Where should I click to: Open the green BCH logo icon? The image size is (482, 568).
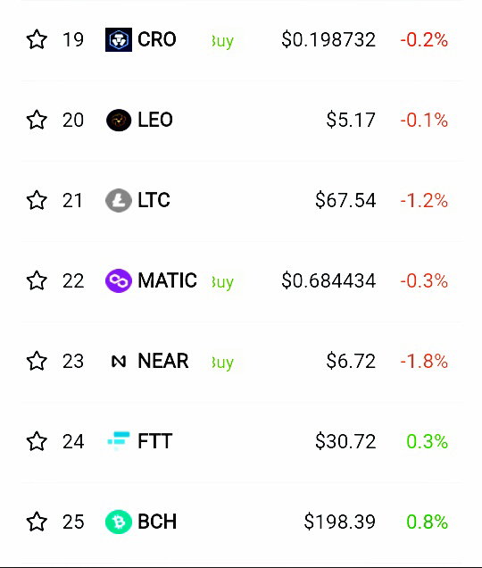(119, 522)
